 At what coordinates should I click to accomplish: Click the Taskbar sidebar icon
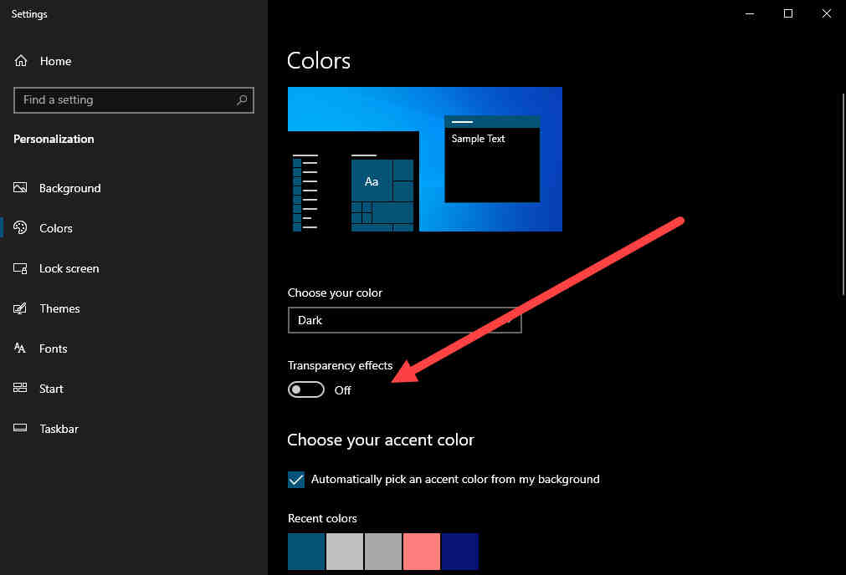pyautogui.click(x=20, y=429)
